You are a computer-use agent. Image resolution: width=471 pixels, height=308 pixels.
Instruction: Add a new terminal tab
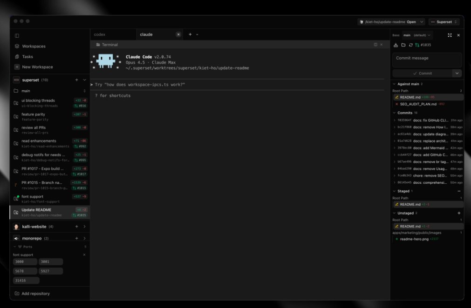(x=190, y=34)
